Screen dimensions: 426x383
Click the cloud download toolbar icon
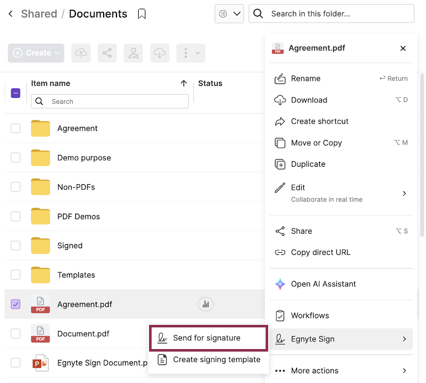pyautogui.click(x=160, y=53)
